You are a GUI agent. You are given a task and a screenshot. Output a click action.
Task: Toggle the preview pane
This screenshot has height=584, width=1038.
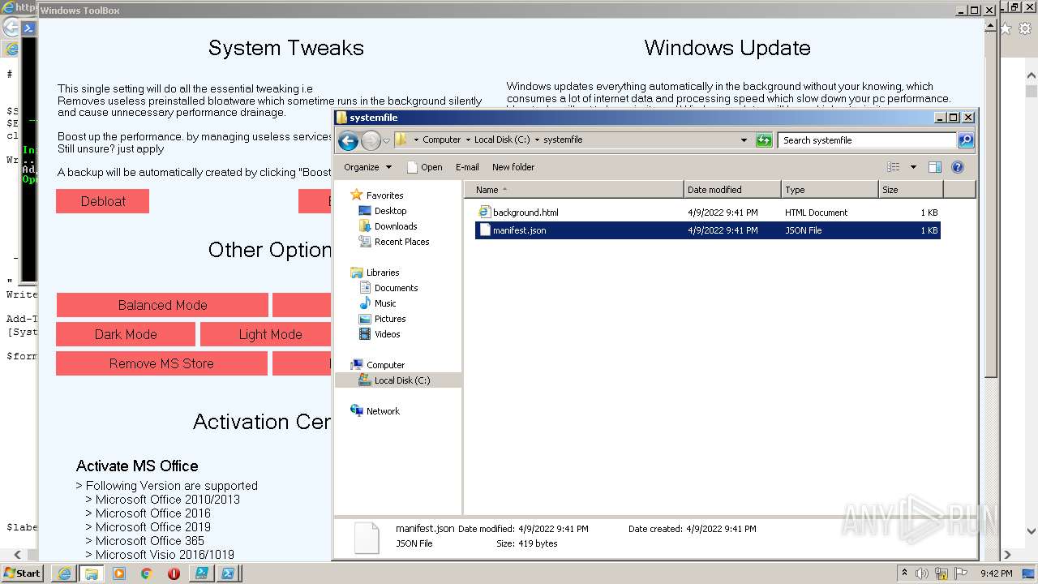935,167
